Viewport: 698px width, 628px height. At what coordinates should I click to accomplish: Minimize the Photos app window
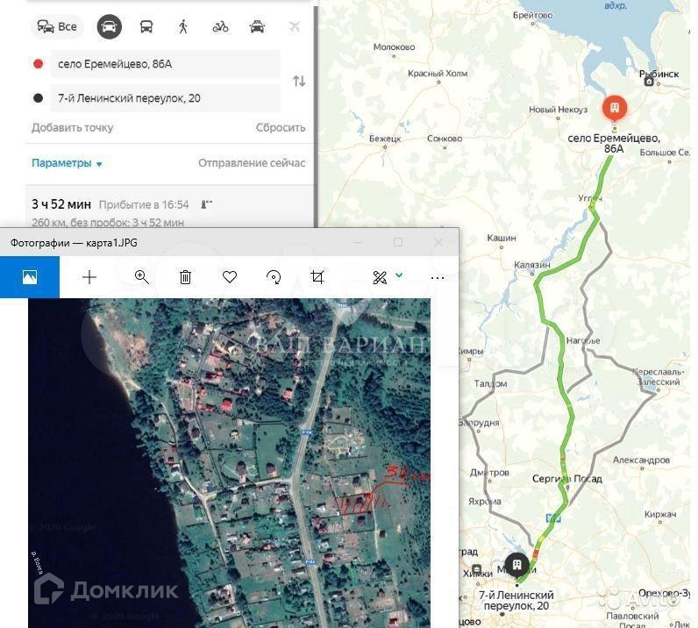tap(358, 242)
